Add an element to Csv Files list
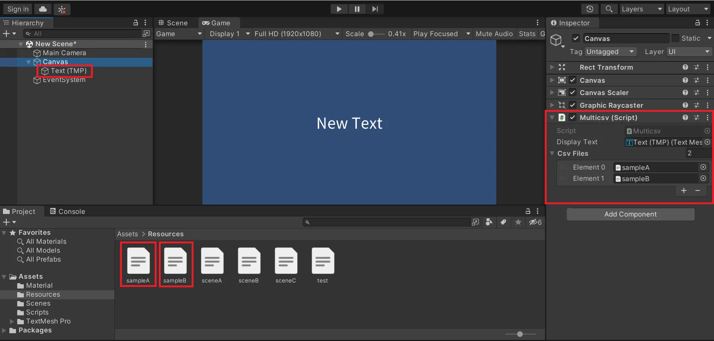This screenshot has height=341, width=714. (x=684, y=190)
